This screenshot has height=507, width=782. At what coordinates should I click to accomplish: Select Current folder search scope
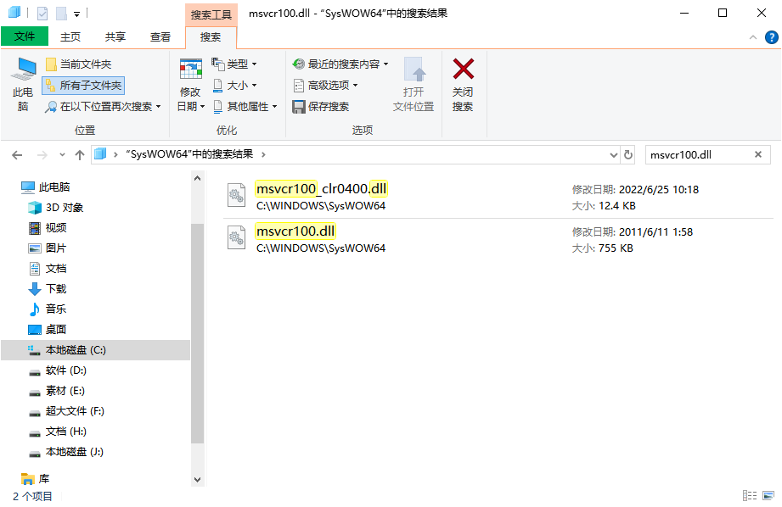point(78,64)
